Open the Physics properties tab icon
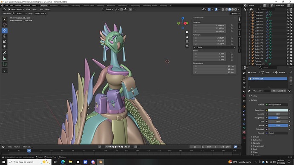The width and height of the screenshot is (294, 165). pos(244,119)
